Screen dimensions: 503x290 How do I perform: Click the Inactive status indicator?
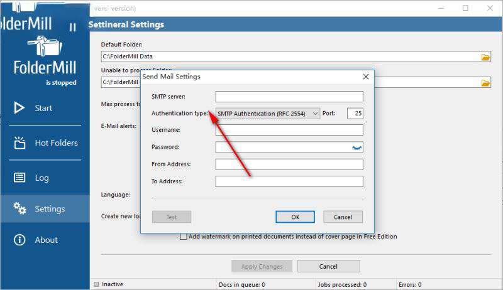pos(109,284)
